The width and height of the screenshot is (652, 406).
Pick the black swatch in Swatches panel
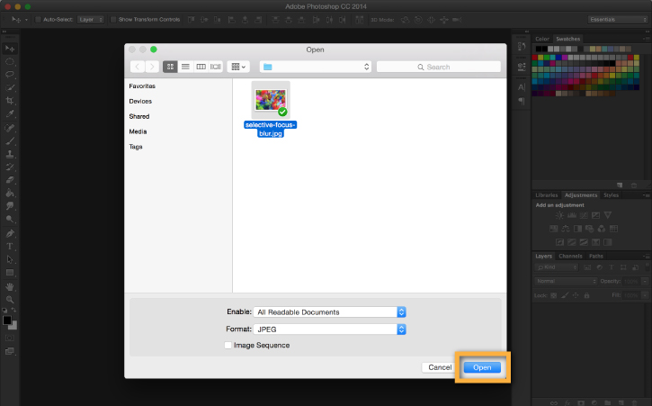point(538,49)
